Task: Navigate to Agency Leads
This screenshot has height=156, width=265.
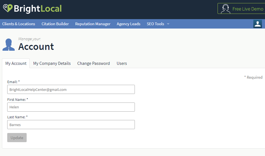Action: pos(128,24)
